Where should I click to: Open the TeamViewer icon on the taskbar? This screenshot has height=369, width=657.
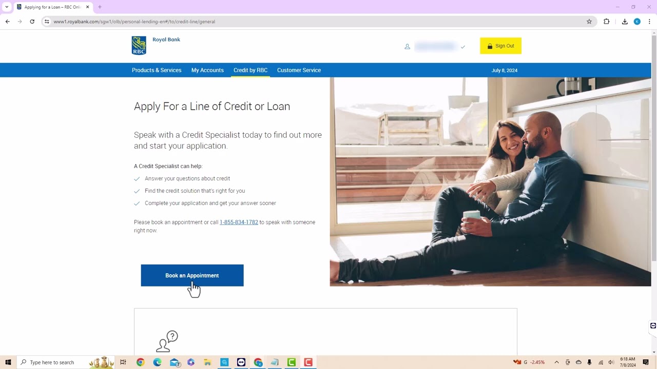click(241, 362)
